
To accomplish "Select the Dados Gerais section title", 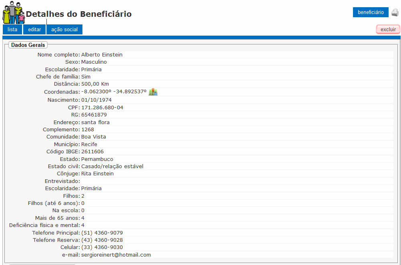I will point(28,45).
